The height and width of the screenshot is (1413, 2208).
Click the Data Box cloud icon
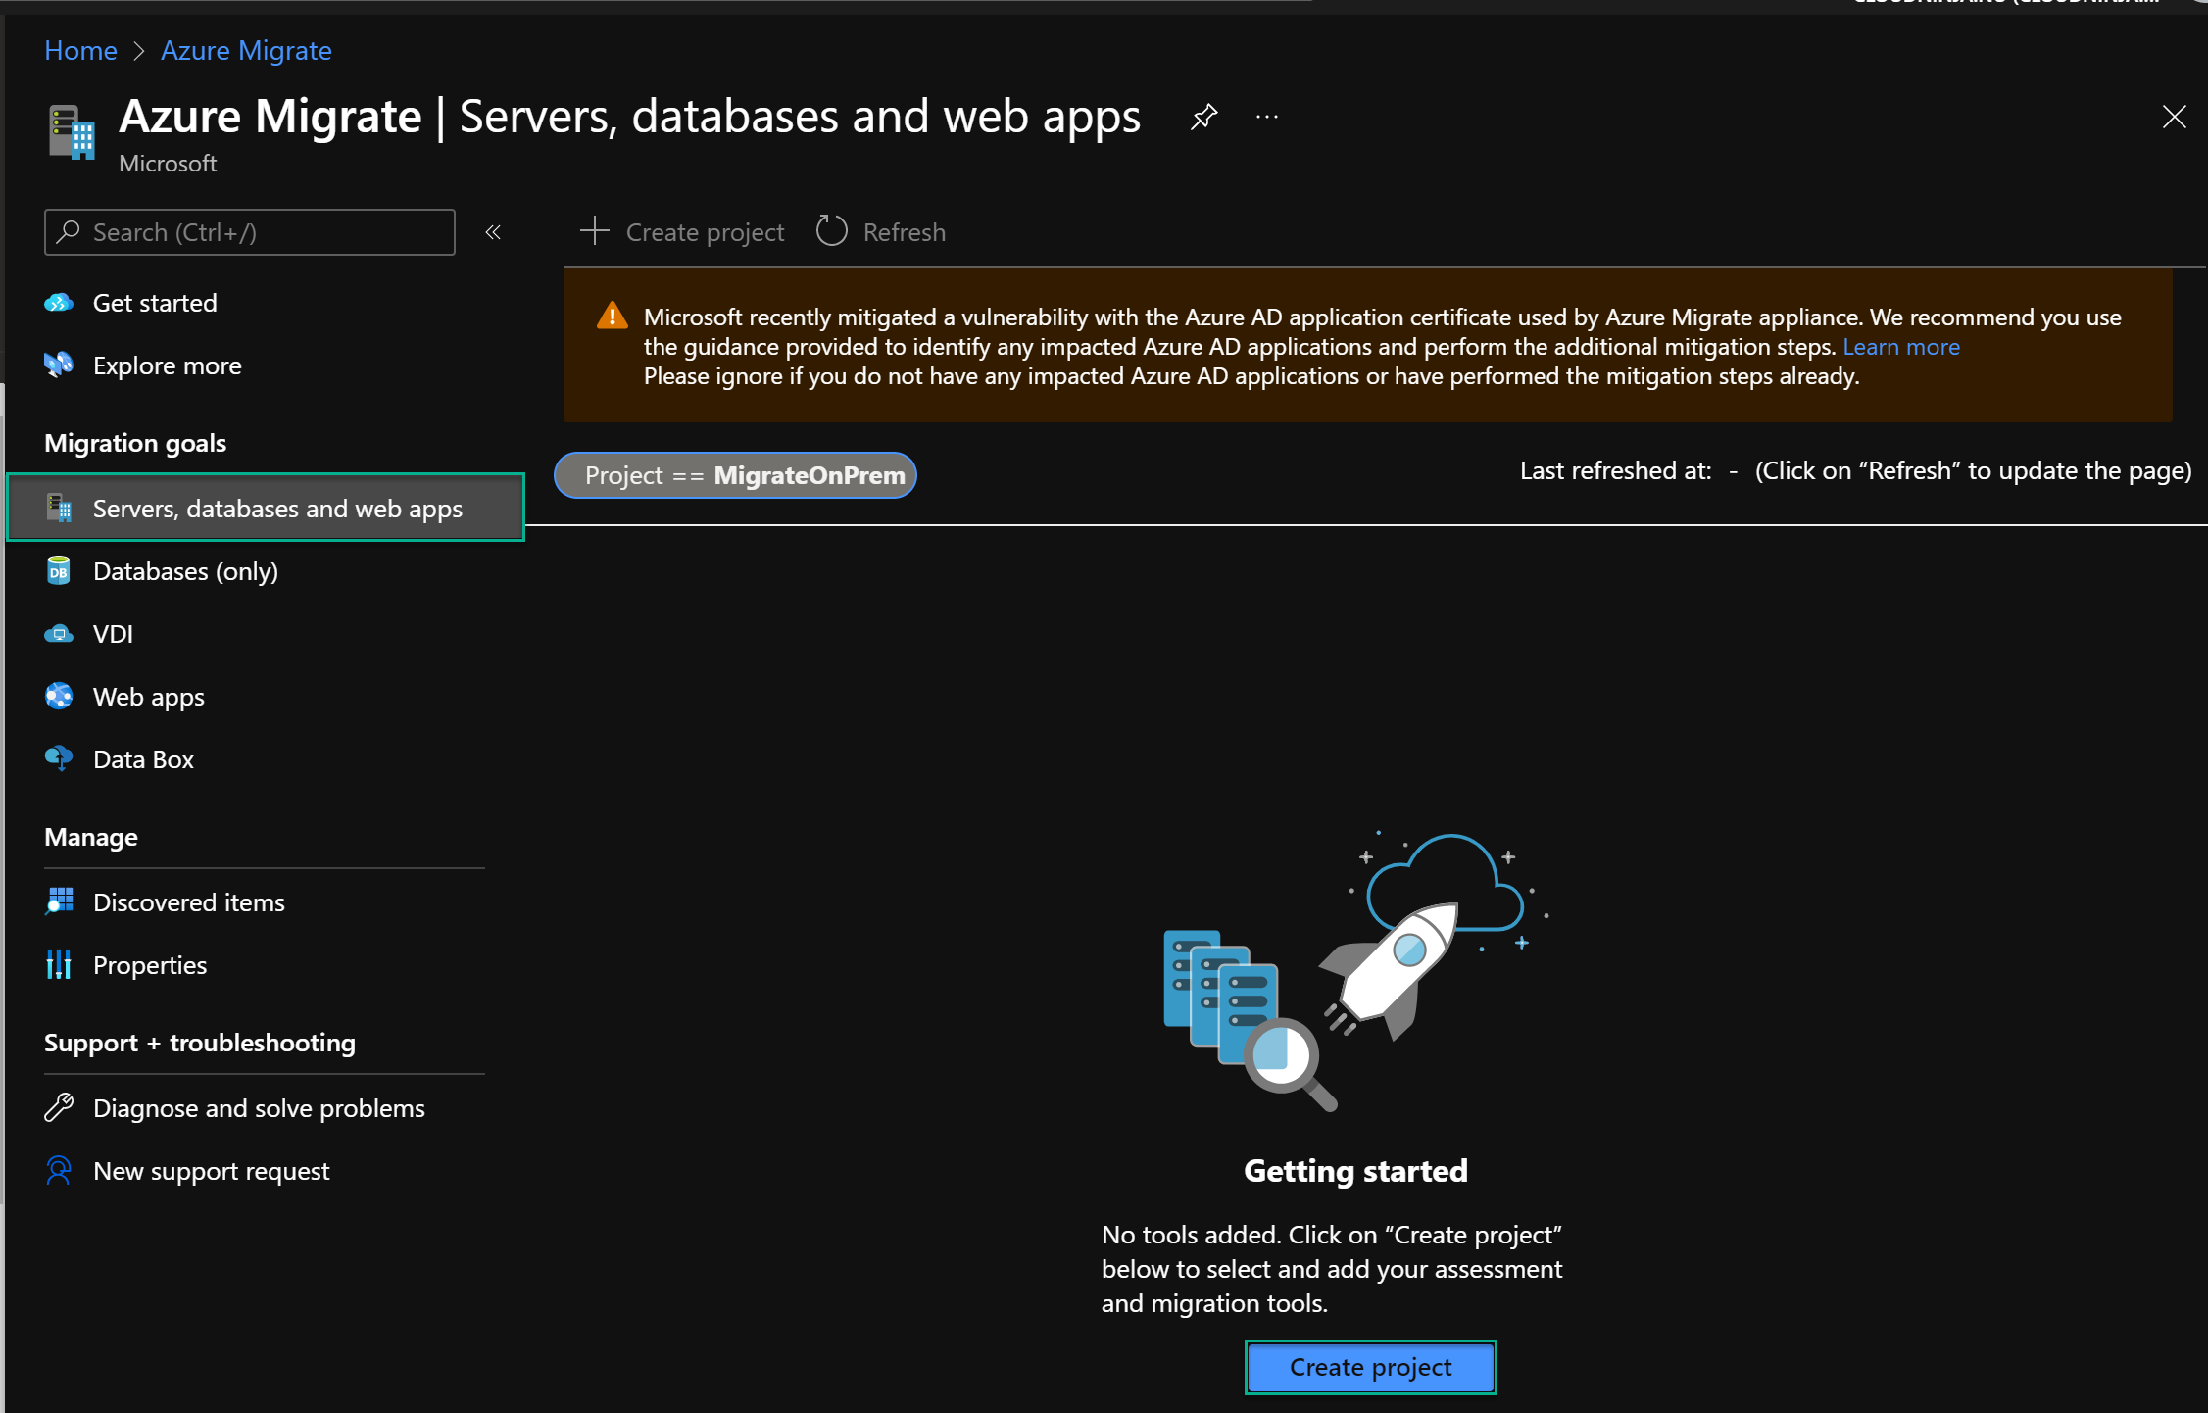click(59, 758)
